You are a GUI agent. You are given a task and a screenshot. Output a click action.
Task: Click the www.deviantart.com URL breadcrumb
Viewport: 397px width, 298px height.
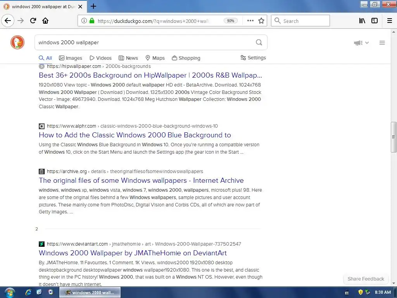pyautogui.click(x=144, y=244)
